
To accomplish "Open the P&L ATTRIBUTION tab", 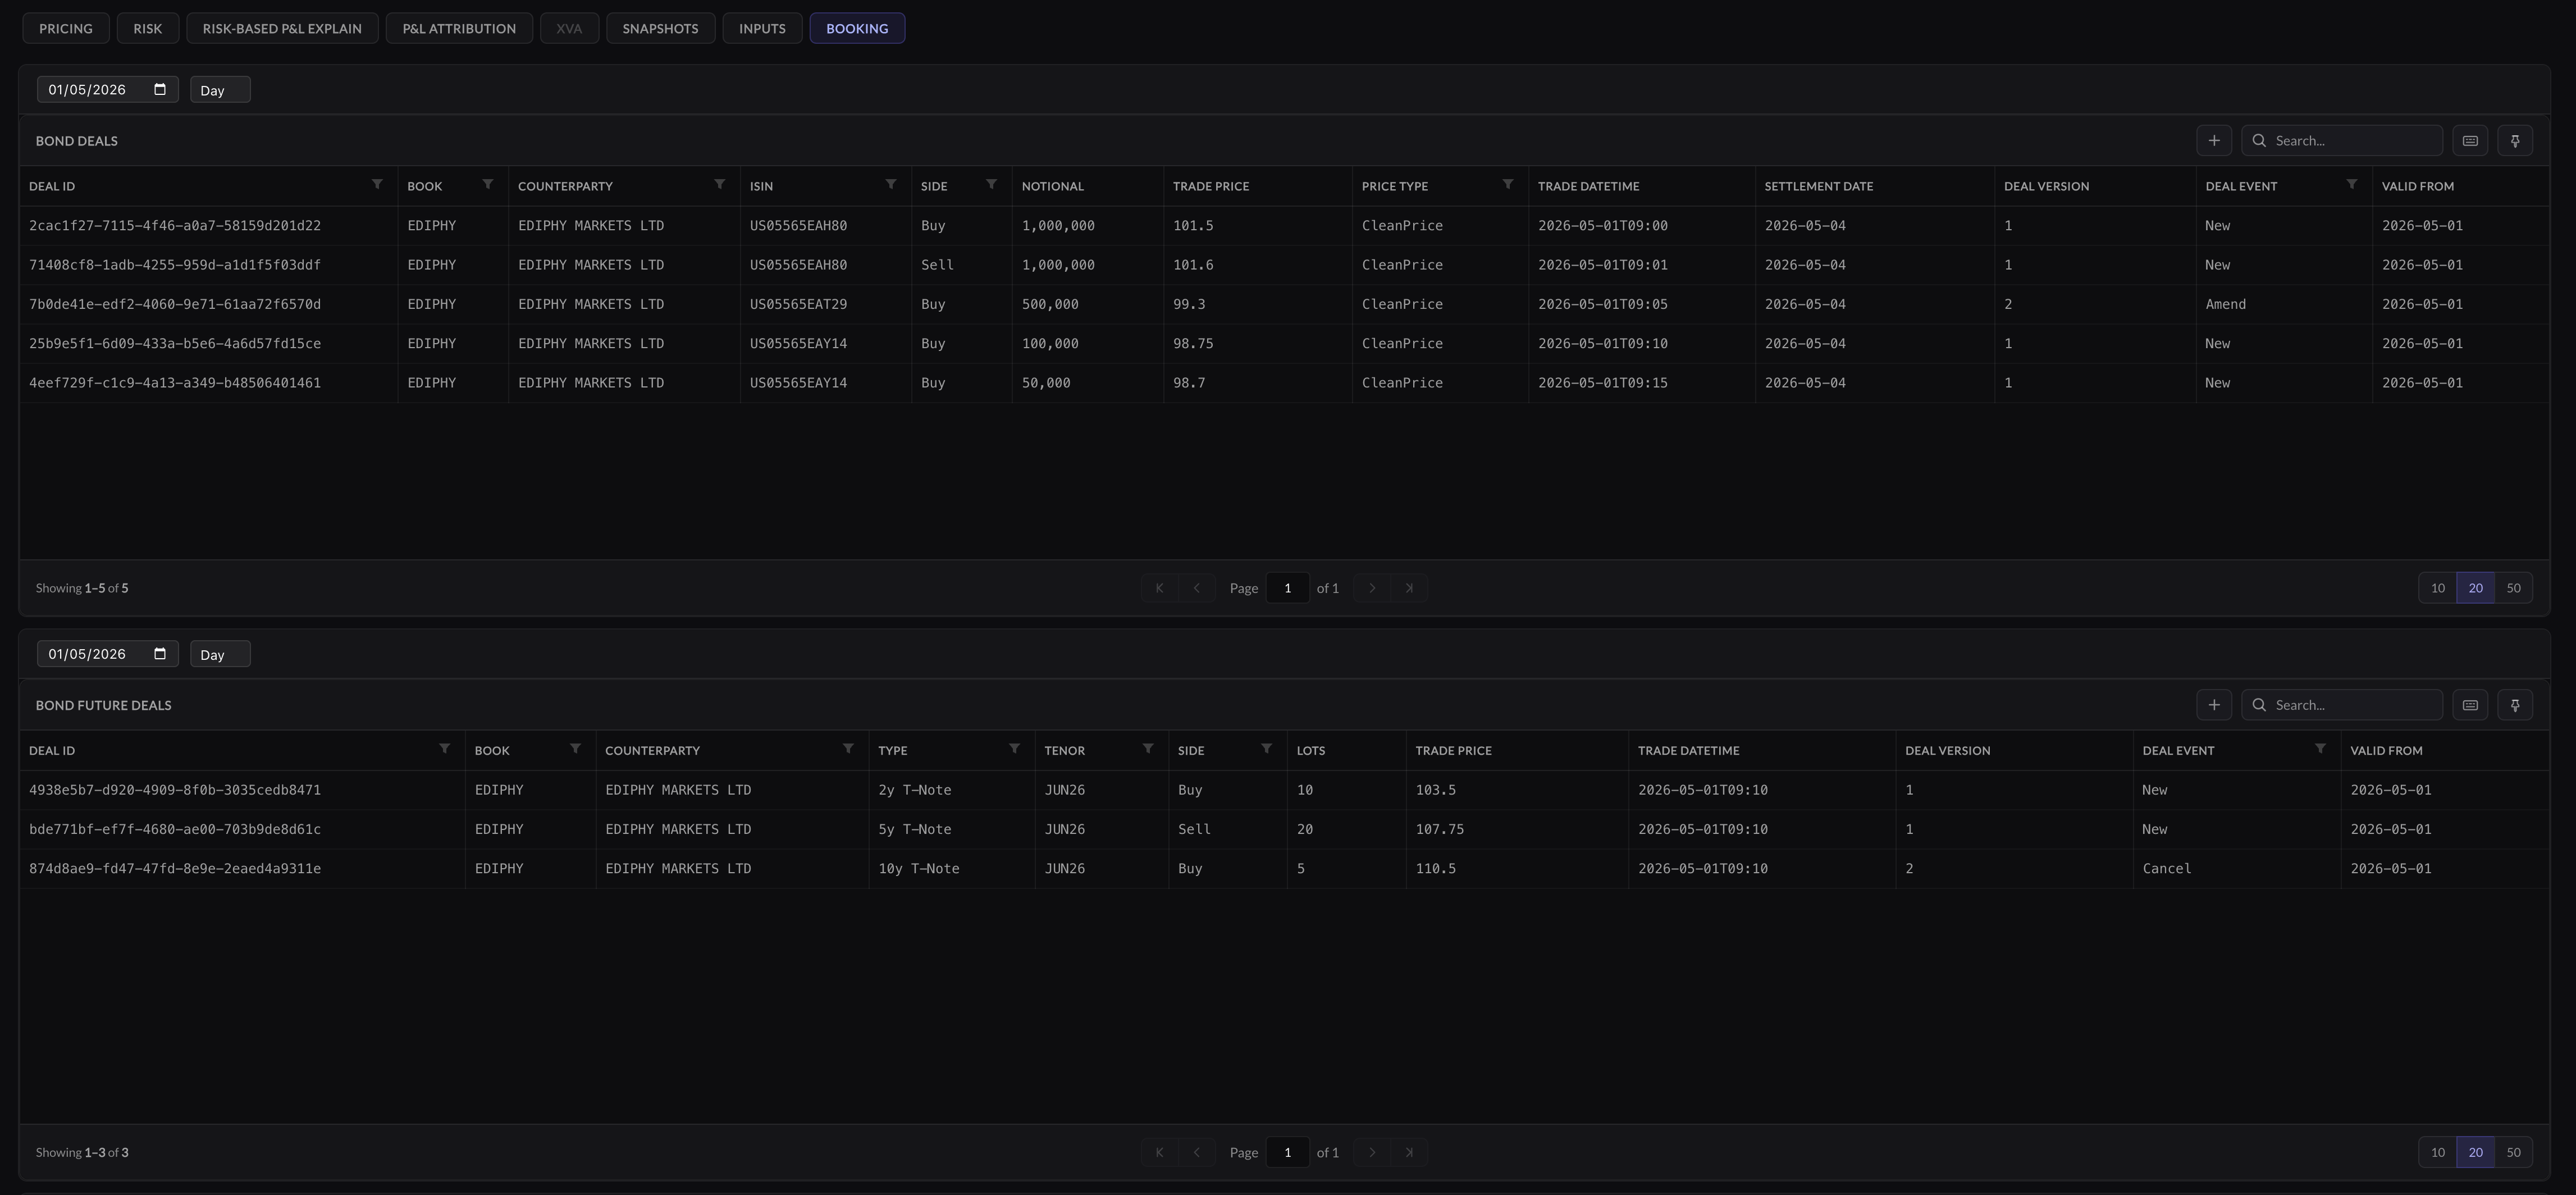I will pyautogui.click(x=459, y=28).
